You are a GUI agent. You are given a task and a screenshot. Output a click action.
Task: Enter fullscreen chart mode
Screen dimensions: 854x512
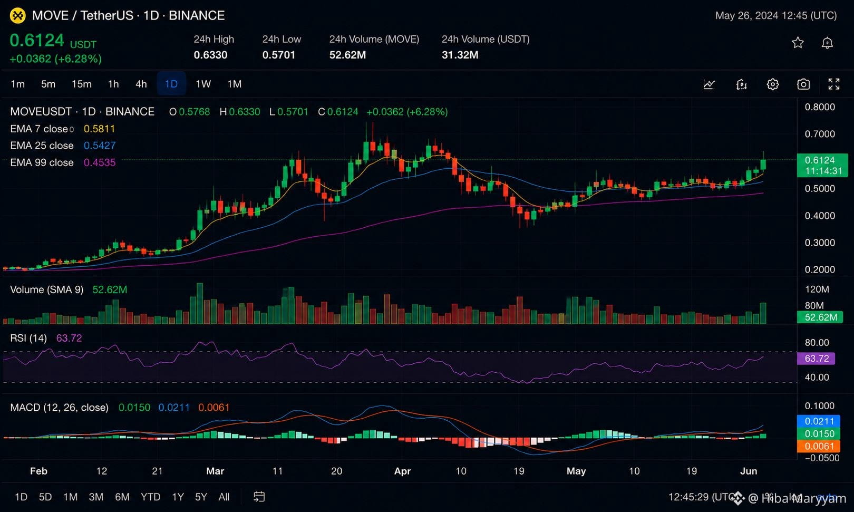(x=834, y=84)
